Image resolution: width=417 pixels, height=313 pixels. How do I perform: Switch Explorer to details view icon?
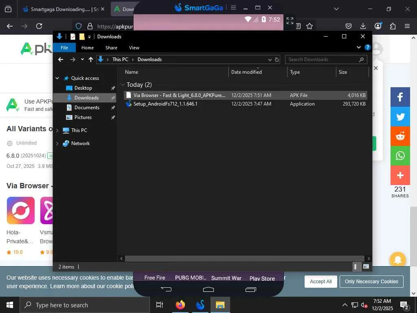point(356,267)
